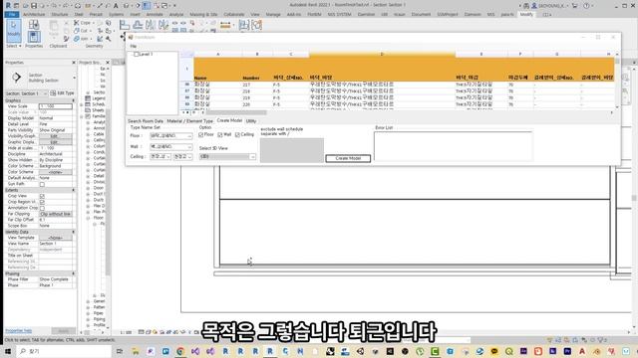
Task: Switch to Material / Element Type tab
Action: pos(189,121)
